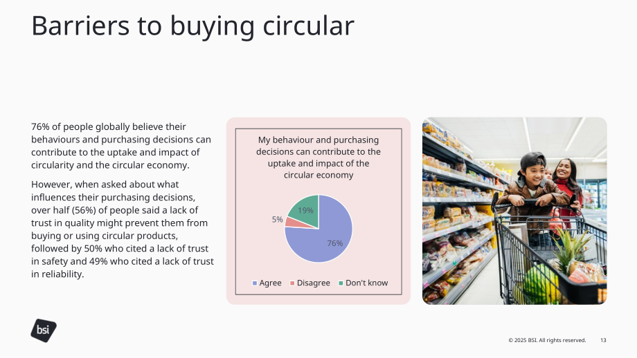Click the chart title text
637x358 pixels.
[318, 158]
